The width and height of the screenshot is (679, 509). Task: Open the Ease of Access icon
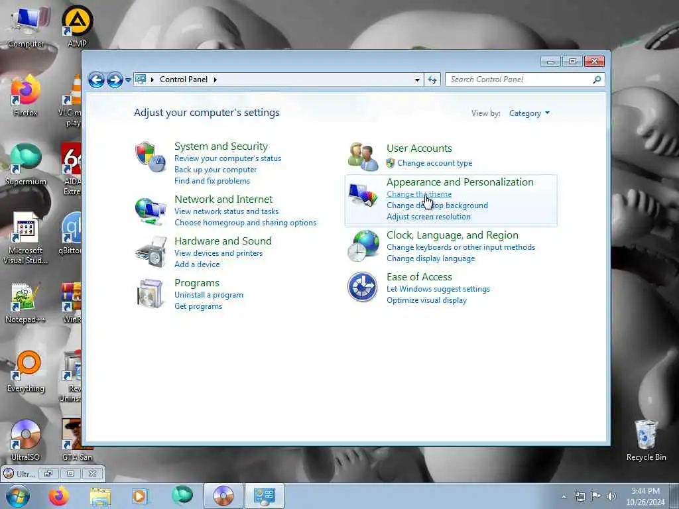(x=363, y=286)
